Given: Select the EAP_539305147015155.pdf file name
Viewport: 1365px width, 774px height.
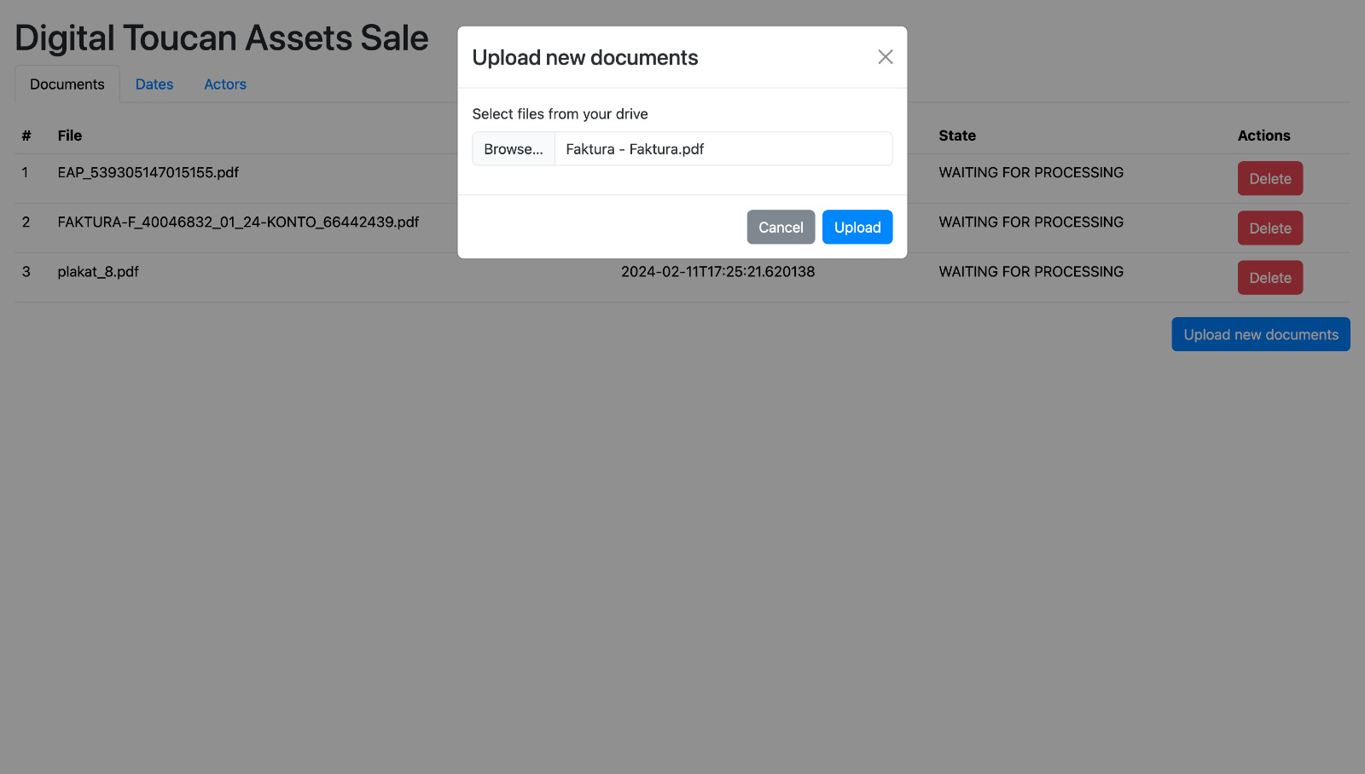Looking at the screenshot, I should [148, 173].
